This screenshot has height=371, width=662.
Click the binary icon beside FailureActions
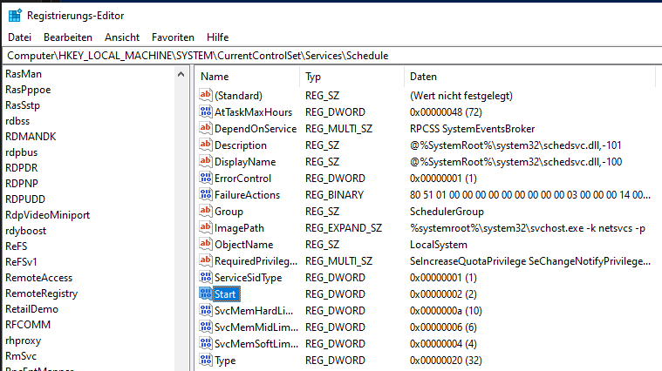(206, 194)
